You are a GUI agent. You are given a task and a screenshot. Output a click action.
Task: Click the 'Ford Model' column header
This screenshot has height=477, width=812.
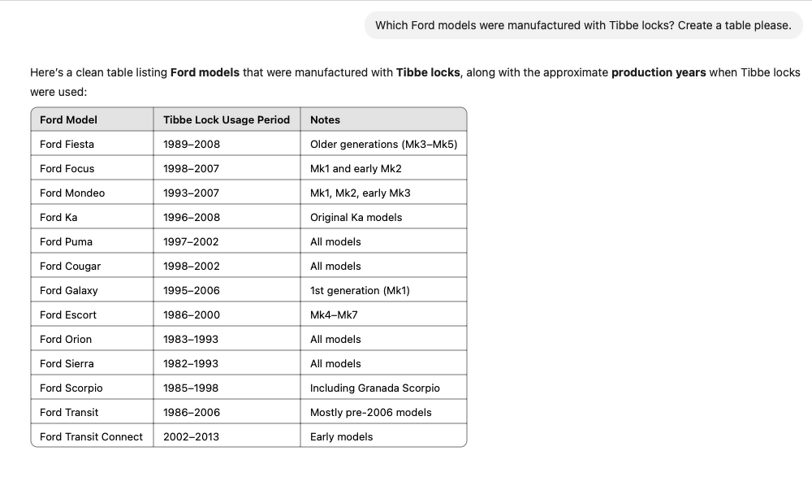click(x=68, y=119)
